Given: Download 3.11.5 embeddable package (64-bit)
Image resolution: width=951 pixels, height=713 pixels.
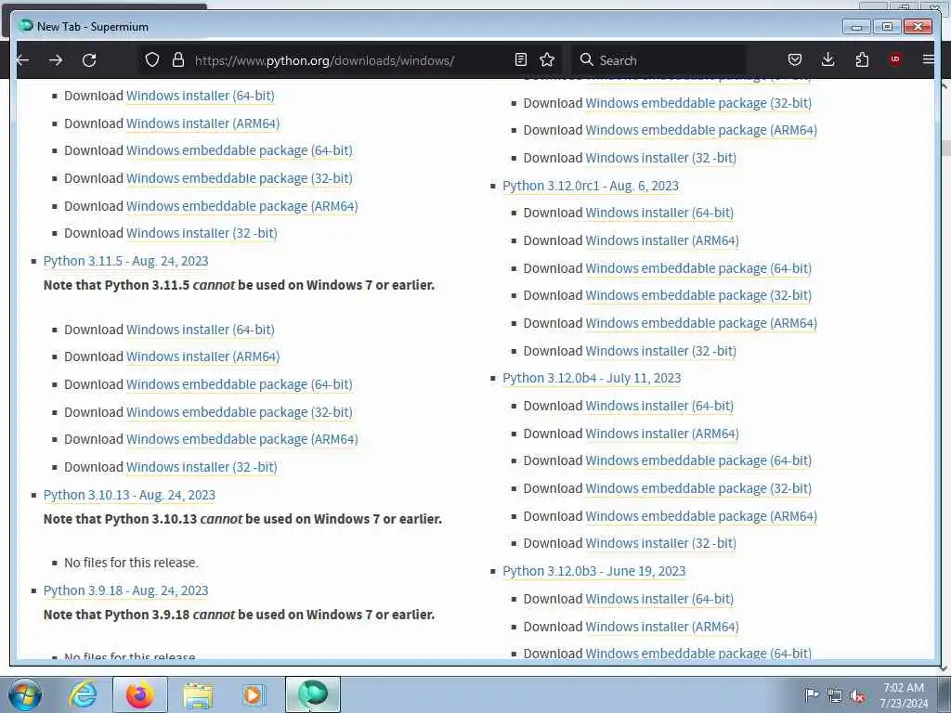Looking at the screenshot, I should point(239,385).
